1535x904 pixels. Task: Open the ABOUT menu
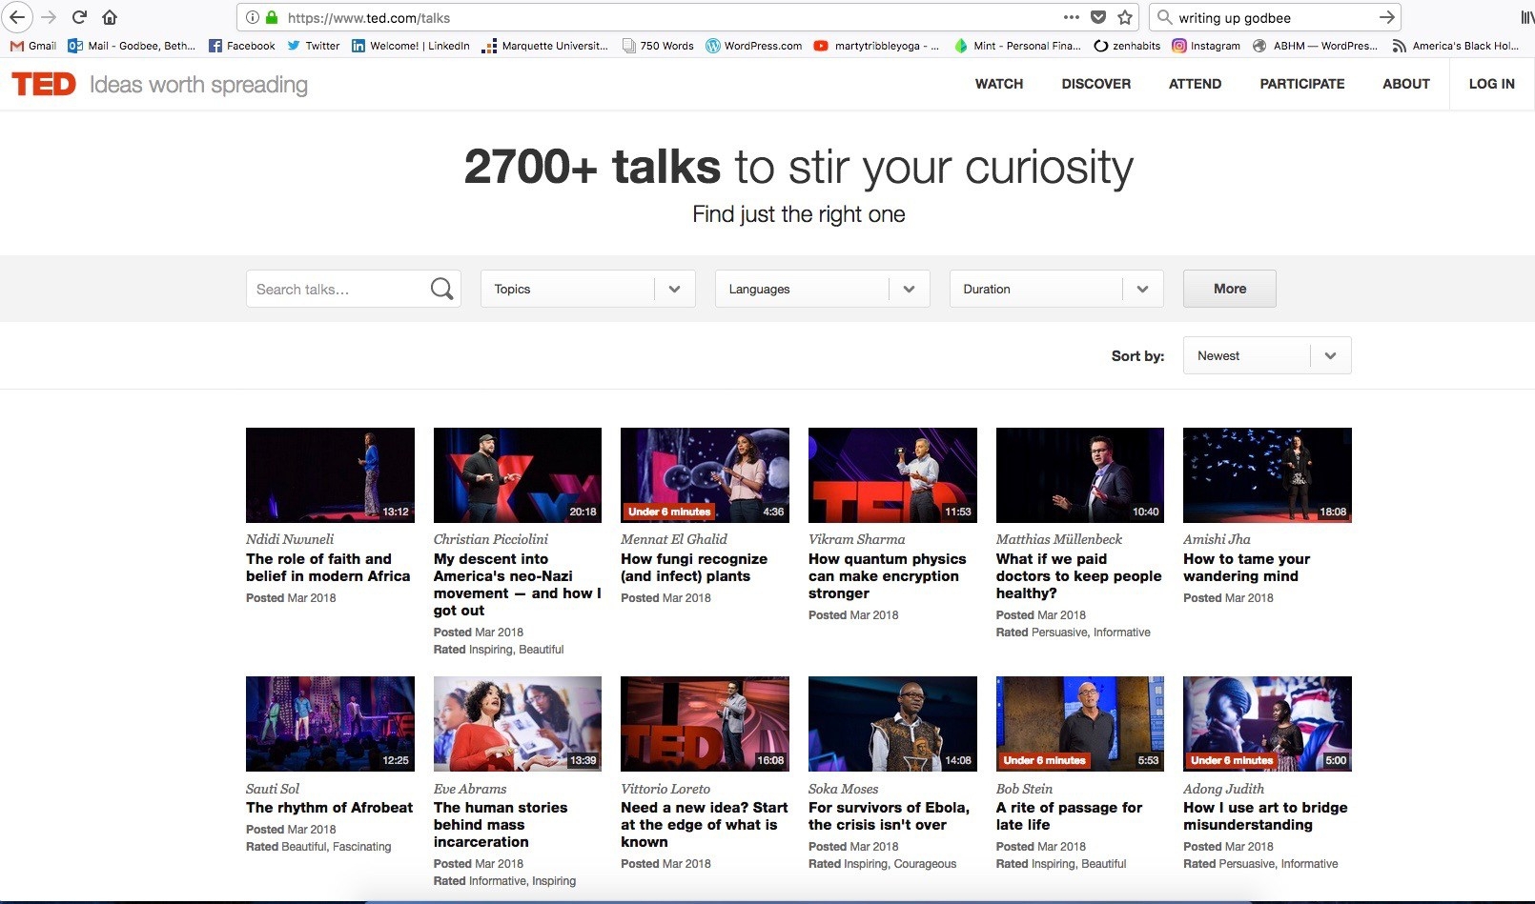click(1406, 84)
